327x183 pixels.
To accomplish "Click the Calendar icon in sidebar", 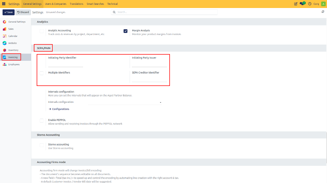I will pos(4,36).
